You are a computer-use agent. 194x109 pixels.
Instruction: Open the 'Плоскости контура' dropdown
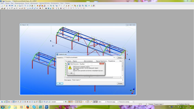pyautogui.click(x=126, y=102)
